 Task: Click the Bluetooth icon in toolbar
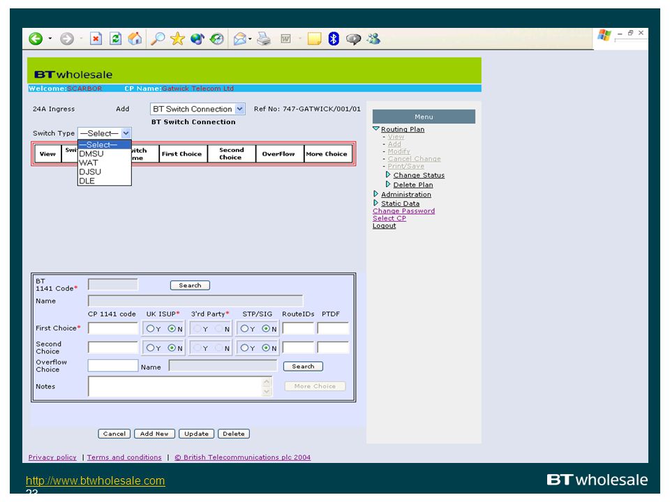(x=334, y=39)
